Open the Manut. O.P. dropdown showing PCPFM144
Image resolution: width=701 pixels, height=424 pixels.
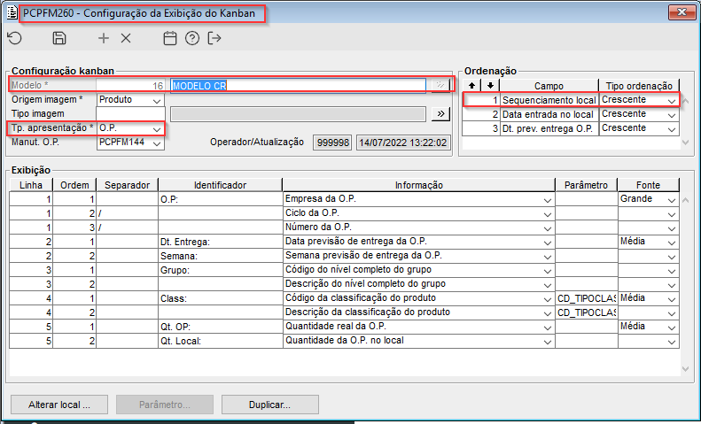tap(157, 143)
